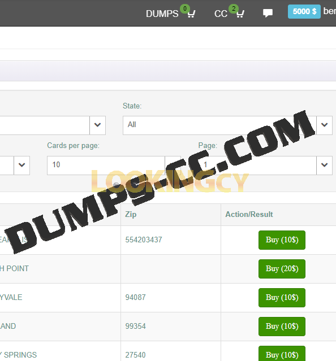
Task: Open the CC menu item
Action: (x=221, y=14)
